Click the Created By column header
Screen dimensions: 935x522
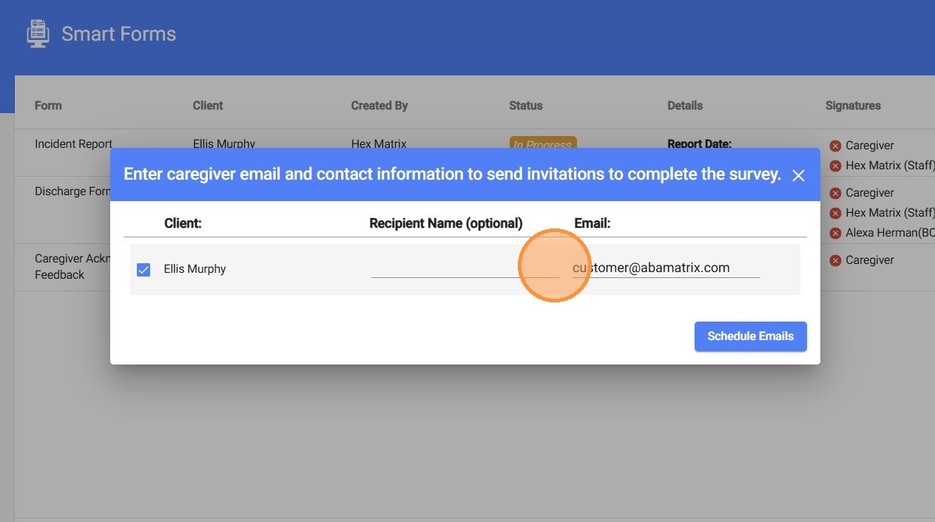tap(379, 106)
